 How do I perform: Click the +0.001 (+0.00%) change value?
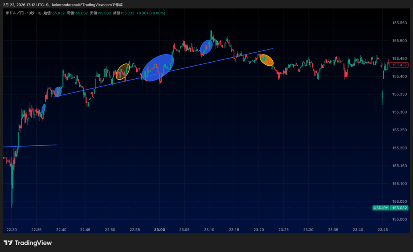(x=150, y=13)
